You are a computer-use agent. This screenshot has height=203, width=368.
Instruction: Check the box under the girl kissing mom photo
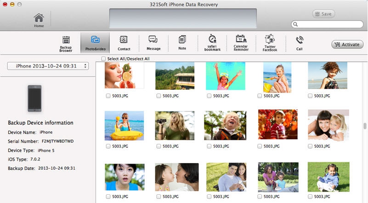(x=159, y=197)
